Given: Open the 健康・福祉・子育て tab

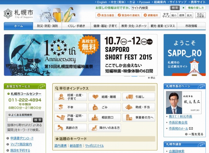Looking at the screenshot, I should [x=105, y=26].
